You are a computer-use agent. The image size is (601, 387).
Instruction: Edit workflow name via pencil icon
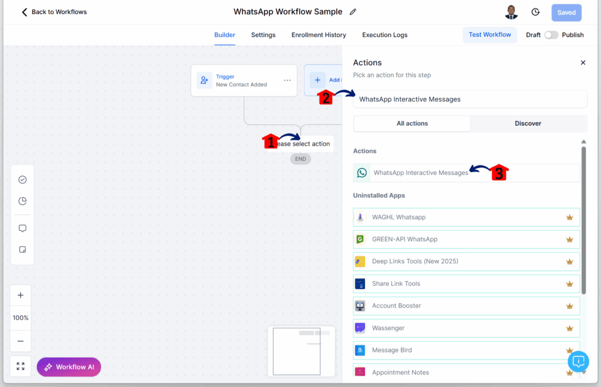pos(353,12)
